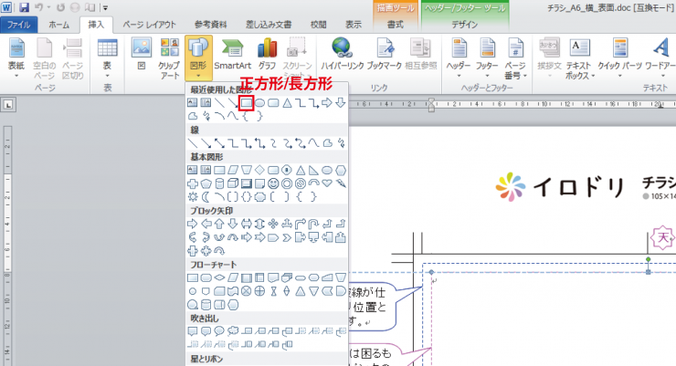676x366 pixels.
Task: Click the Undo icon in quick access toolbar
Action: (x=38, y=7)
